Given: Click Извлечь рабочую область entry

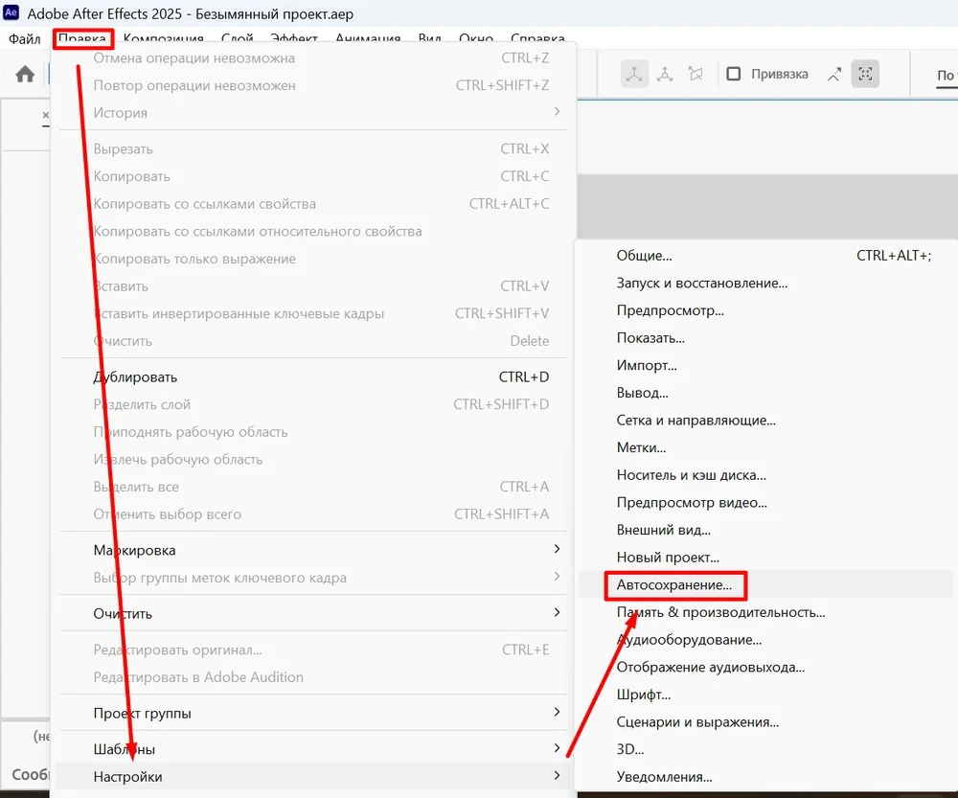Looking at the screenshot, I should pos(313,460).
